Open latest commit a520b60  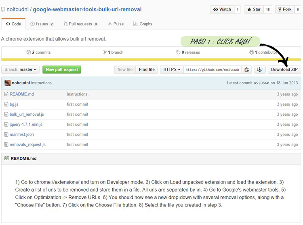pos(261,83)
